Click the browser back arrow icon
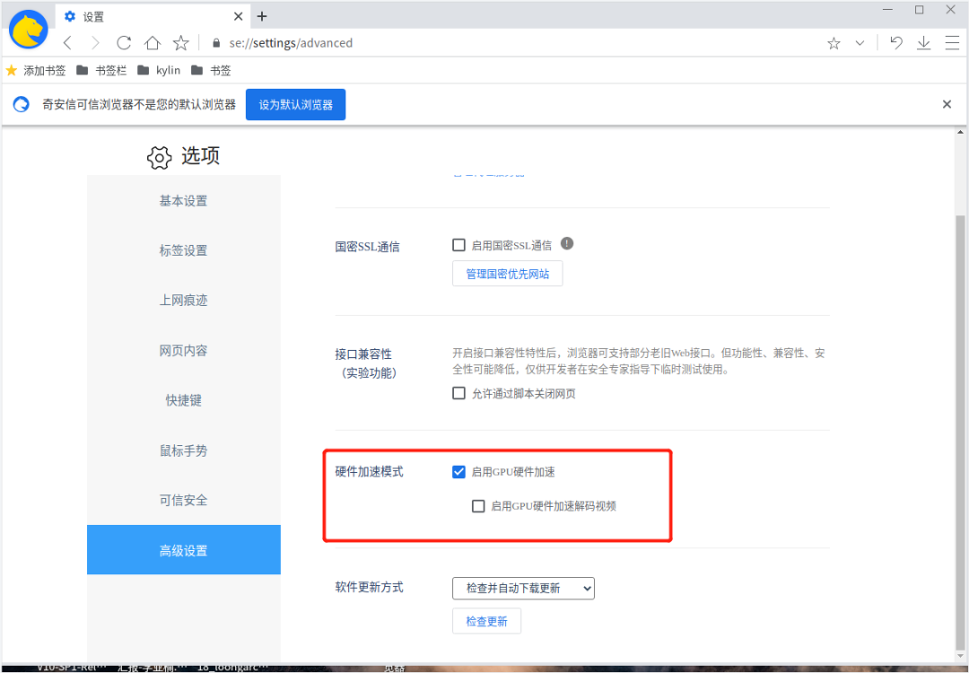969x673 pixels. pos(67,43)
